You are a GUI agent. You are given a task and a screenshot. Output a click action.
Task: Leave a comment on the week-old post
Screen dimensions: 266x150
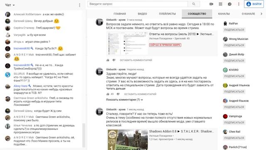(x=140, y=94)
